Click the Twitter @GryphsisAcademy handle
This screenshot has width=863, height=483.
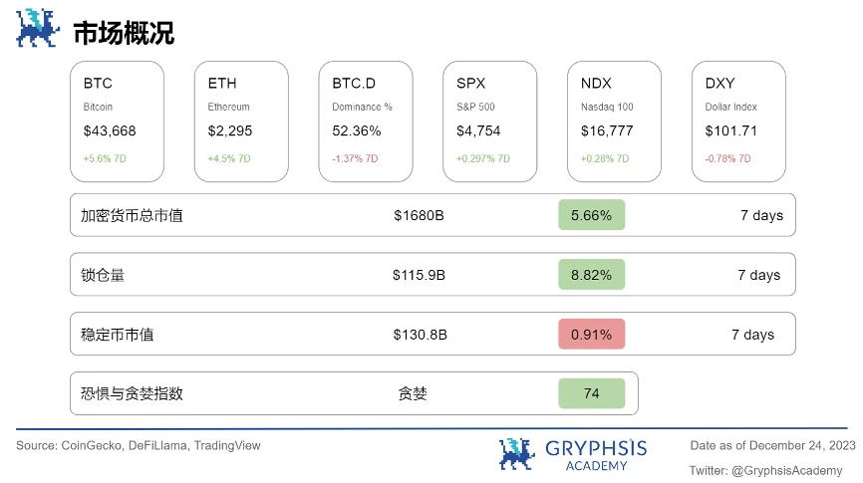pyautogui.click(x=765, y=470)
